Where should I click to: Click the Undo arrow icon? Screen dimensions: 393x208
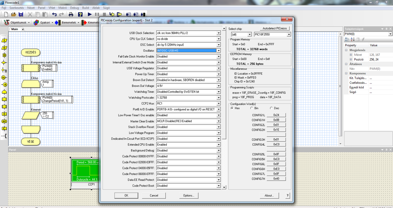click(x=54, y=14)
